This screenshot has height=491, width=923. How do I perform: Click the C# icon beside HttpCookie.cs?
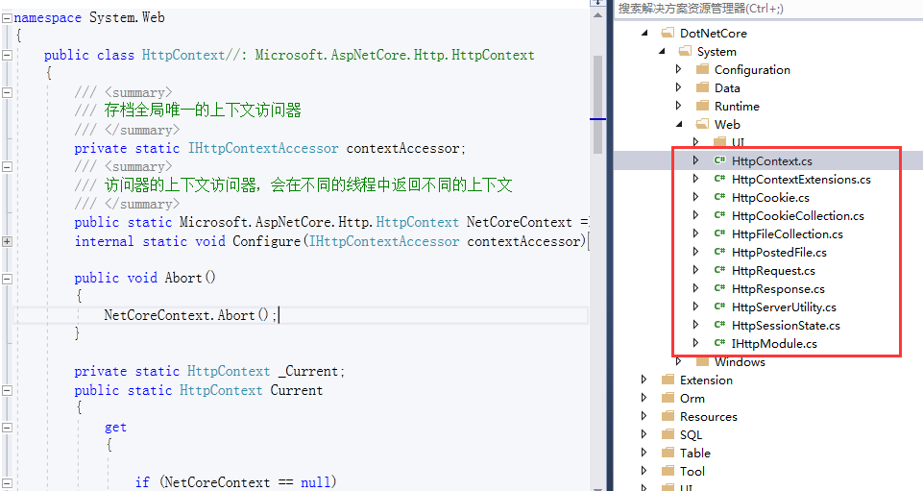pyautogui.click(x=718, y=197)
